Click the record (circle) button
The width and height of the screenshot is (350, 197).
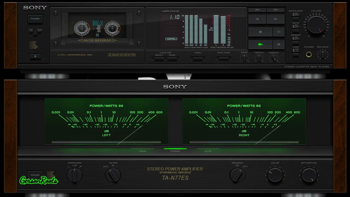[x=279, y=44]
